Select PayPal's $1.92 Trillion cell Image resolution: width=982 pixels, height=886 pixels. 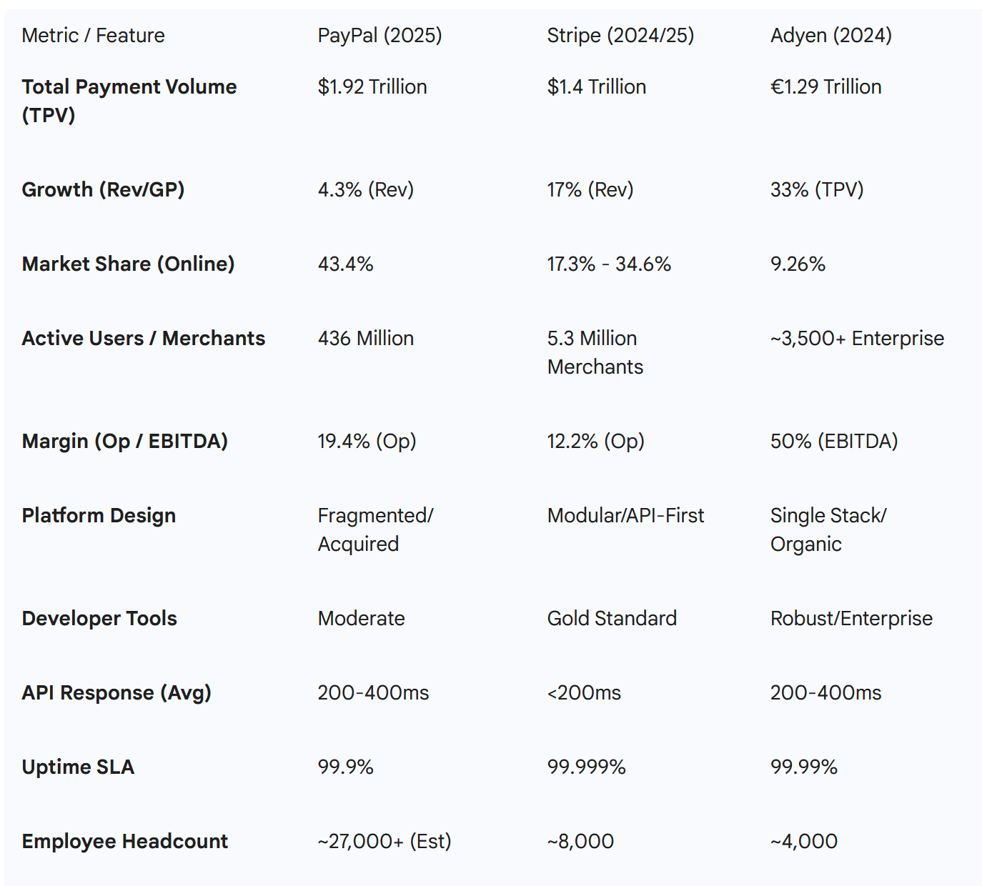(372, 86)
